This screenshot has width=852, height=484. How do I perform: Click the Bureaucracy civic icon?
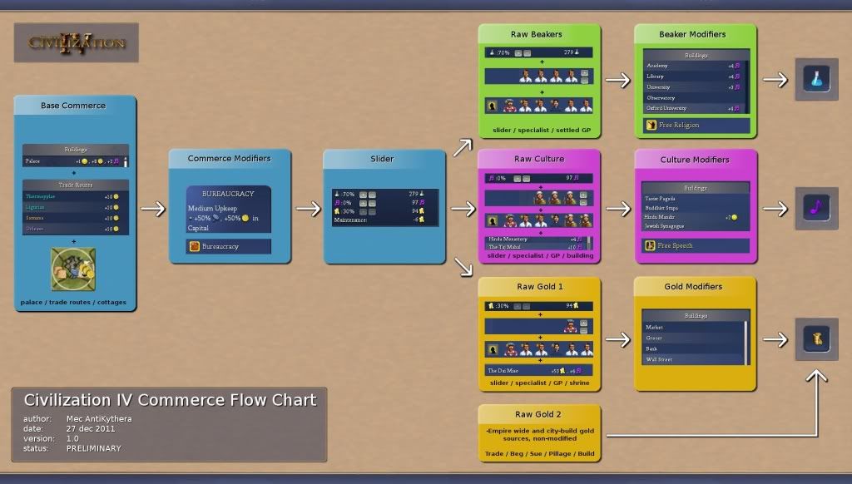click(x=195, y=246)
